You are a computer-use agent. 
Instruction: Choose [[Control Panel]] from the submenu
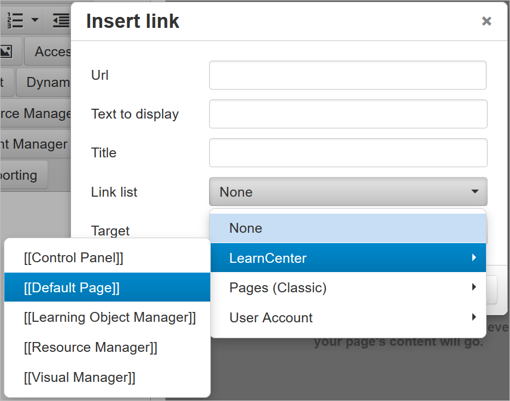(107, 258)
